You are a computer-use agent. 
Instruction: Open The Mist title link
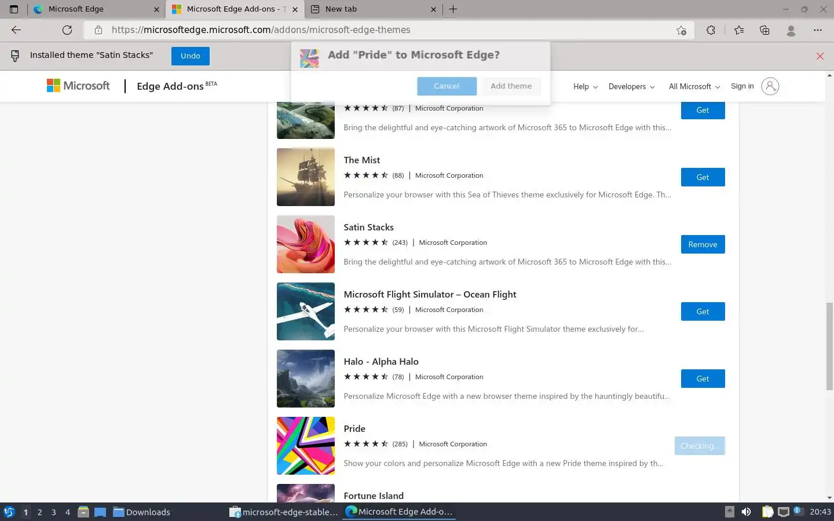pos(362,160)
